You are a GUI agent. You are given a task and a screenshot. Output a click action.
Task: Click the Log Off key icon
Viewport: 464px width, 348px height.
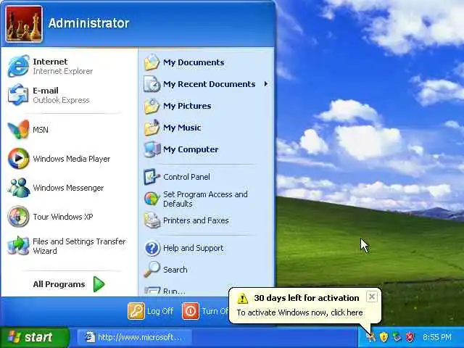pyautogui.click(x=136, y=311)
